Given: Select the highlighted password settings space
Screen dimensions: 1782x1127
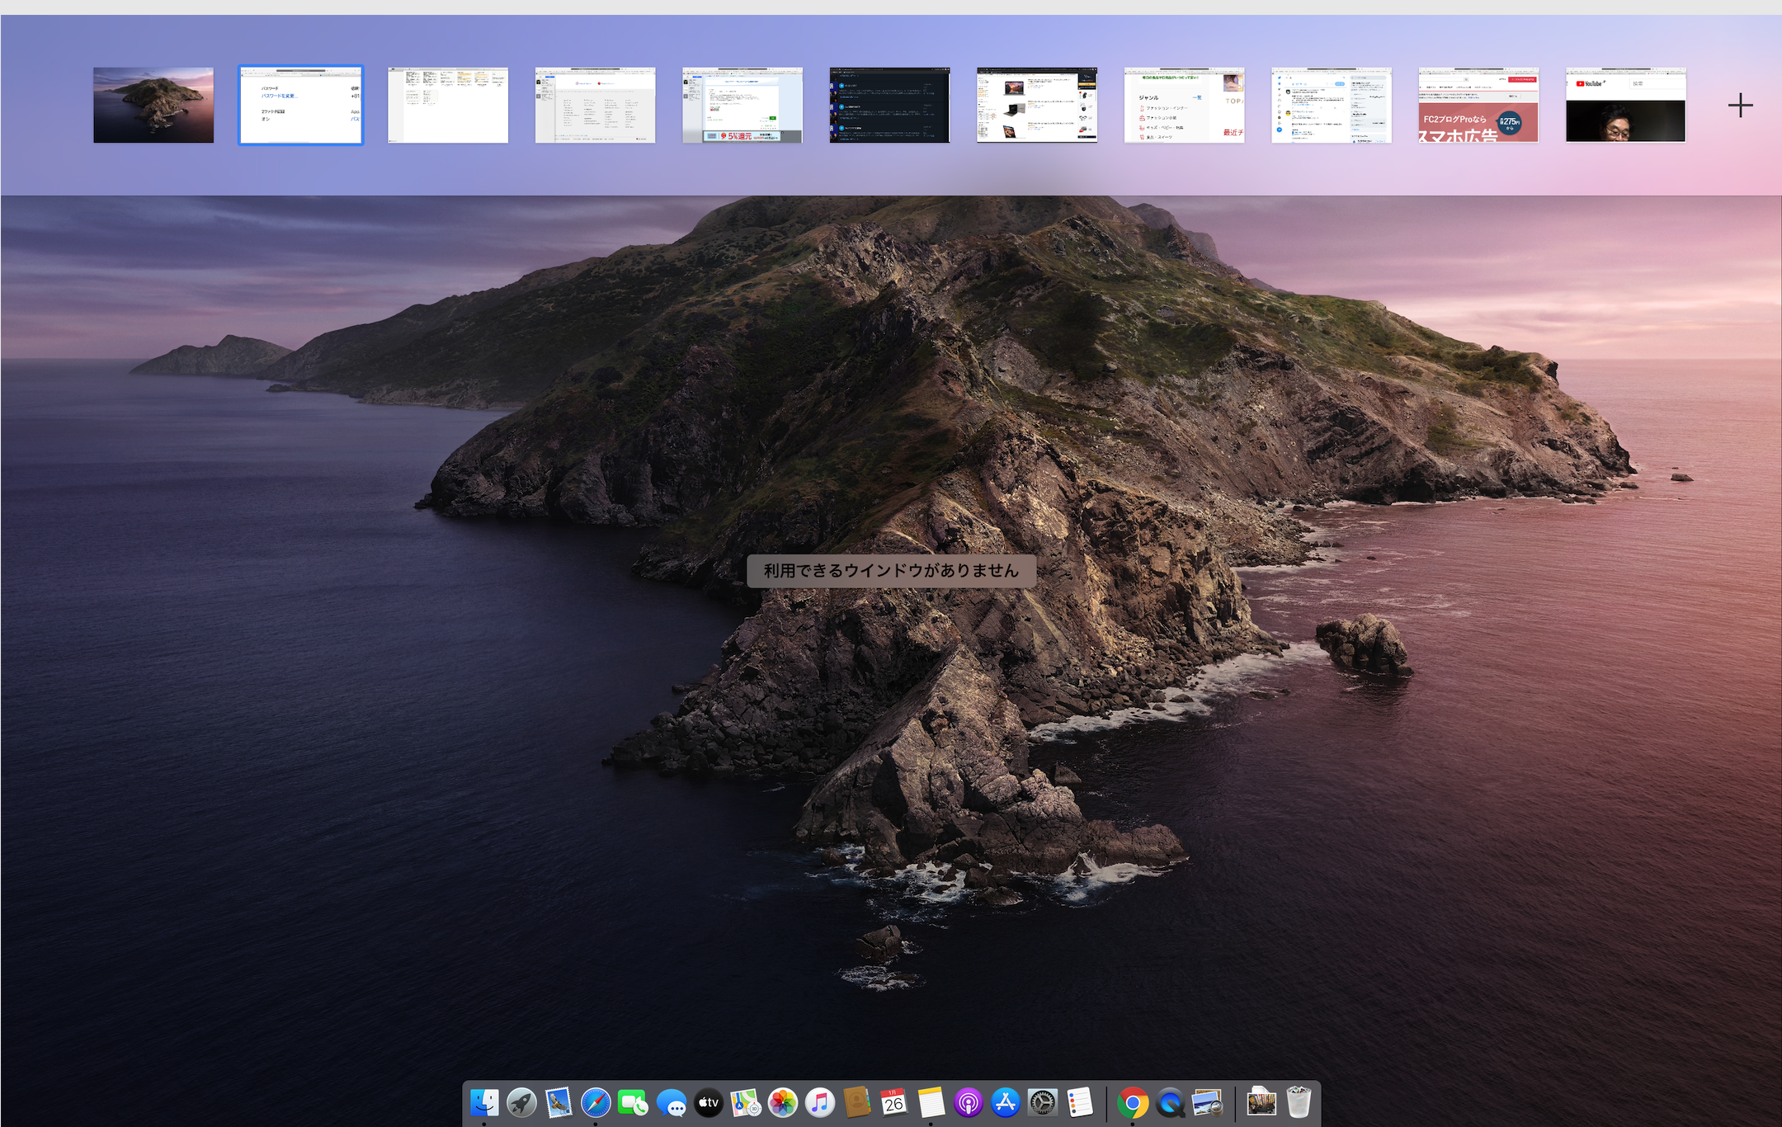Looking at the screenshot, I should 301,106.
